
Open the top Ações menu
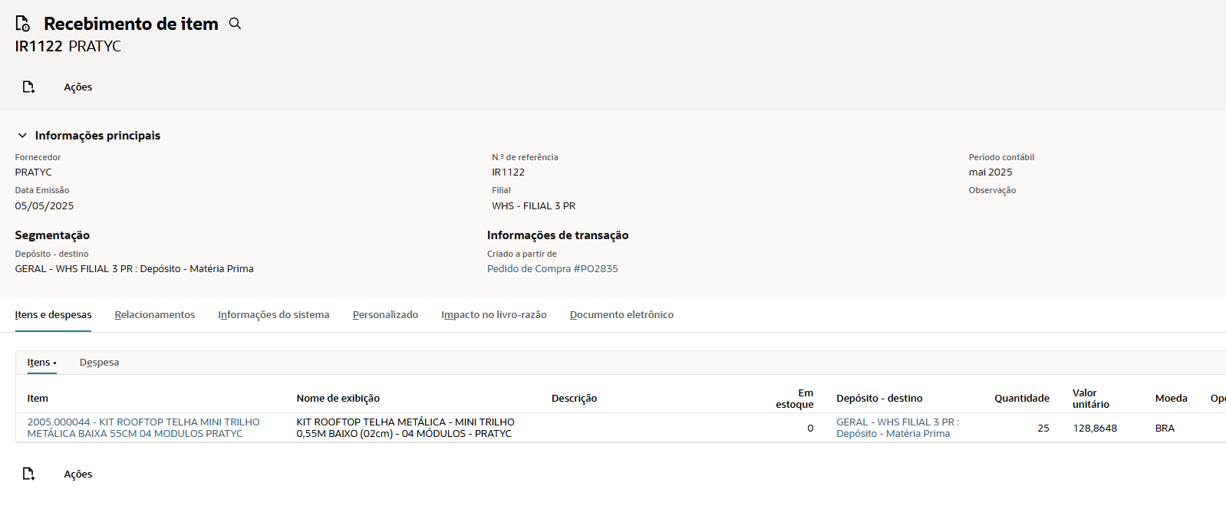point(77,87)
